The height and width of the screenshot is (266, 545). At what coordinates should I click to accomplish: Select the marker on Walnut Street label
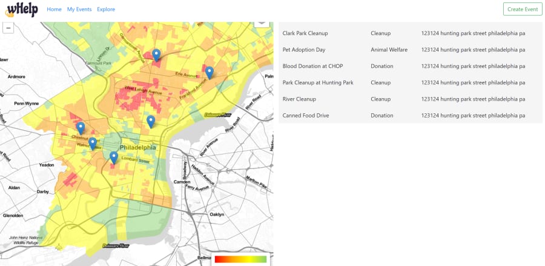coord(93,144)
